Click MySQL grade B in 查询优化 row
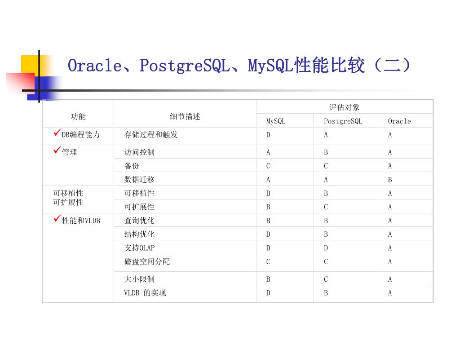Image resolution: width=460 pixels, height=345 pixels. pyautogui.click(x=268, y=221)
